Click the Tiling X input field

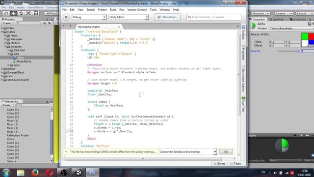coord(278,42)
